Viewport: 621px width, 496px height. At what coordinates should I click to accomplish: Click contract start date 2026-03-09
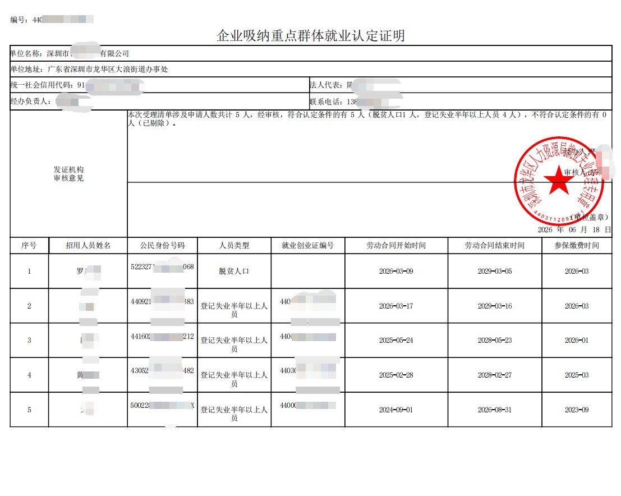coord(396,272)
